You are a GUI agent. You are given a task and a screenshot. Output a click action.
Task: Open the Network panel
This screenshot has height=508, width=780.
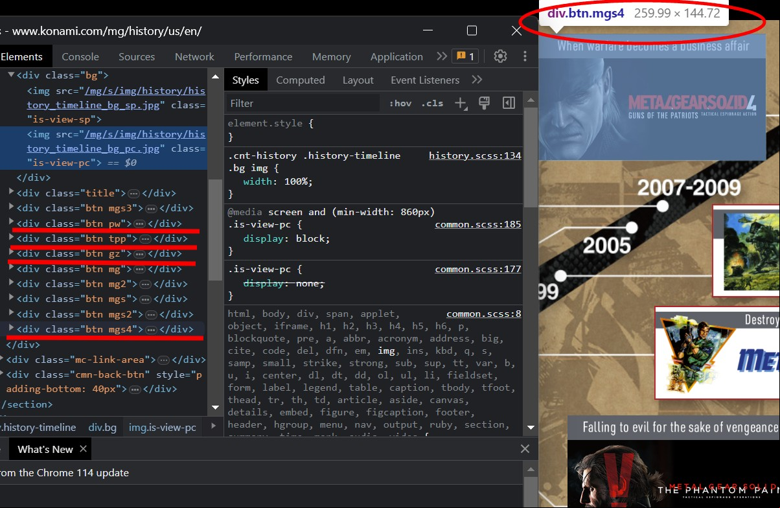tap(194, 56)
